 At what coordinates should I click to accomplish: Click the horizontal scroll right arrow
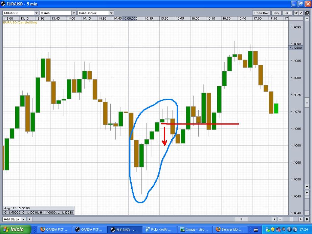click(x=274, y=219)
